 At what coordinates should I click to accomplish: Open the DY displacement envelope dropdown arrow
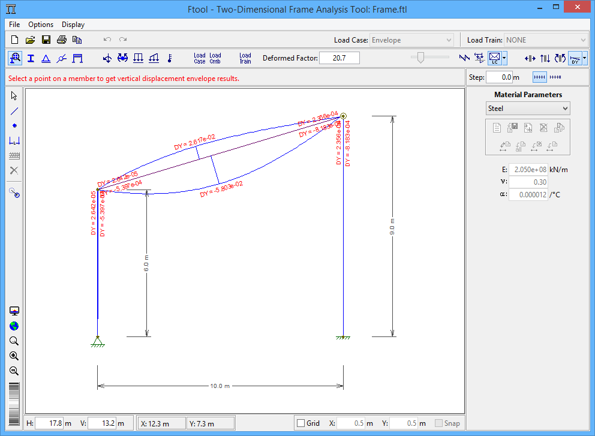point(584,58)
